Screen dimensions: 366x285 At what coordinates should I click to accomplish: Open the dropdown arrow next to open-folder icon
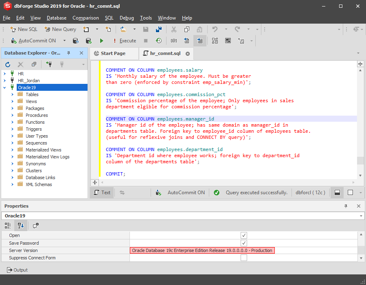click(134, 29)
